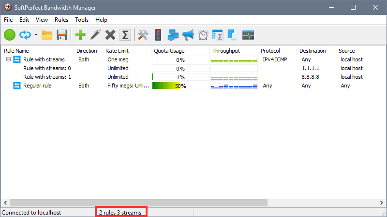387x217 pixels.
Task: Click '2 rules 3 streams' in status bar
Action: point(120,213)
